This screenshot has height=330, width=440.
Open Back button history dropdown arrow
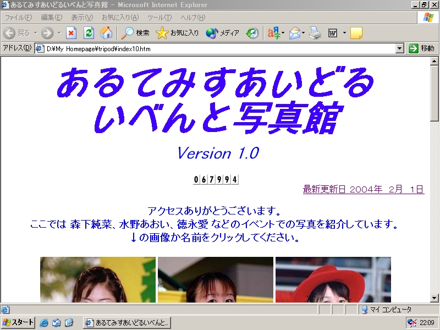[x=35, y=33]
